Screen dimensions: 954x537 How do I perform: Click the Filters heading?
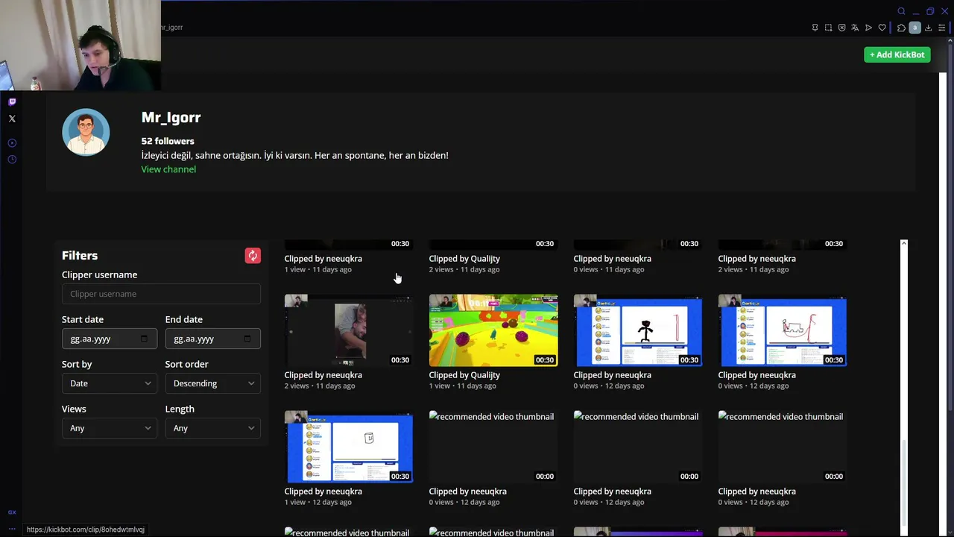(x=80, y=256)
